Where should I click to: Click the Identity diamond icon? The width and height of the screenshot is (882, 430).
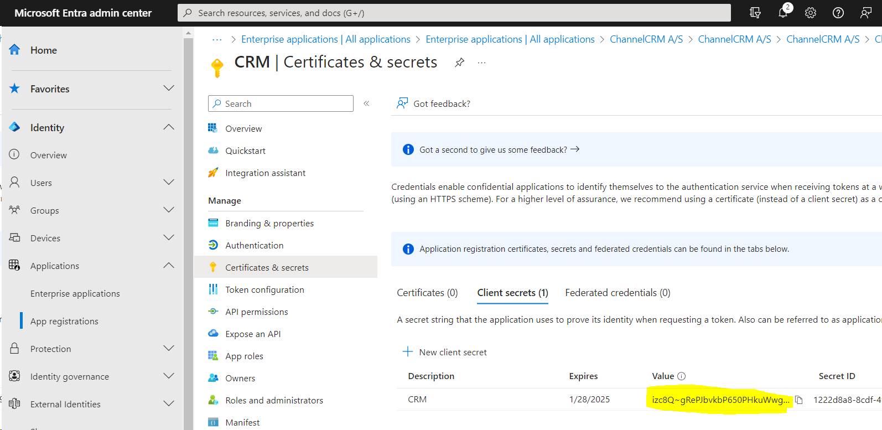pos(15,127)
